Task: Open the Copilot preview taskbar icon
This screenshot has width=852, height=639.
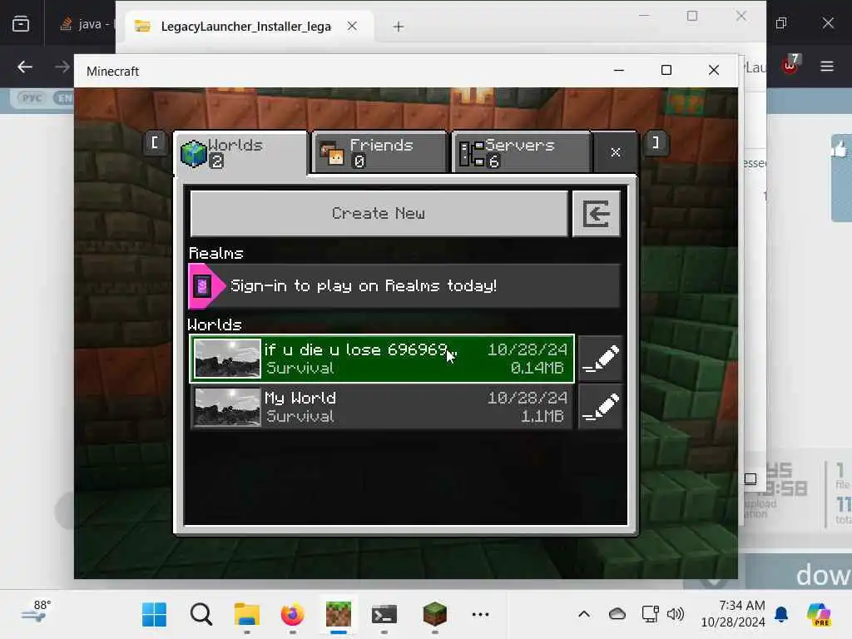Action: click(x=819, y=615)
